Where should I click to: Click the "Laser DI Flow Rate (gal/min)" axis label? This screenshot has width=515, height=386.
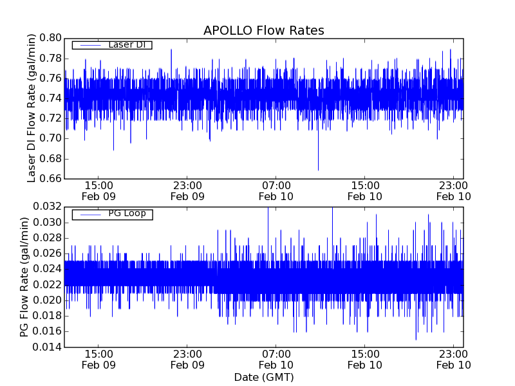(31, 108)
